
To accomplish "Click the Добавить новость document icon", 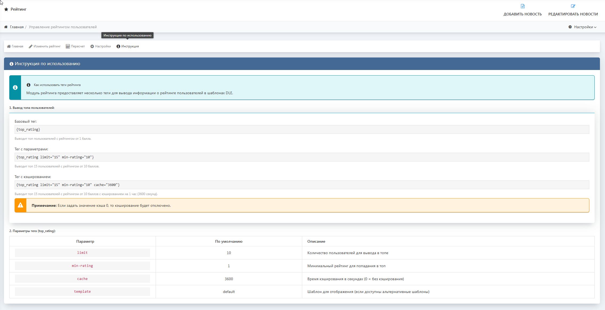I will [523, 6].
